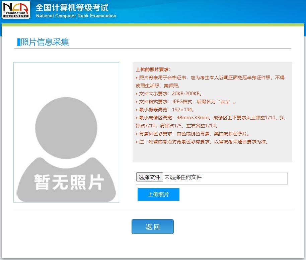Click the gray person silhouette placeholder

pos(66,127)
